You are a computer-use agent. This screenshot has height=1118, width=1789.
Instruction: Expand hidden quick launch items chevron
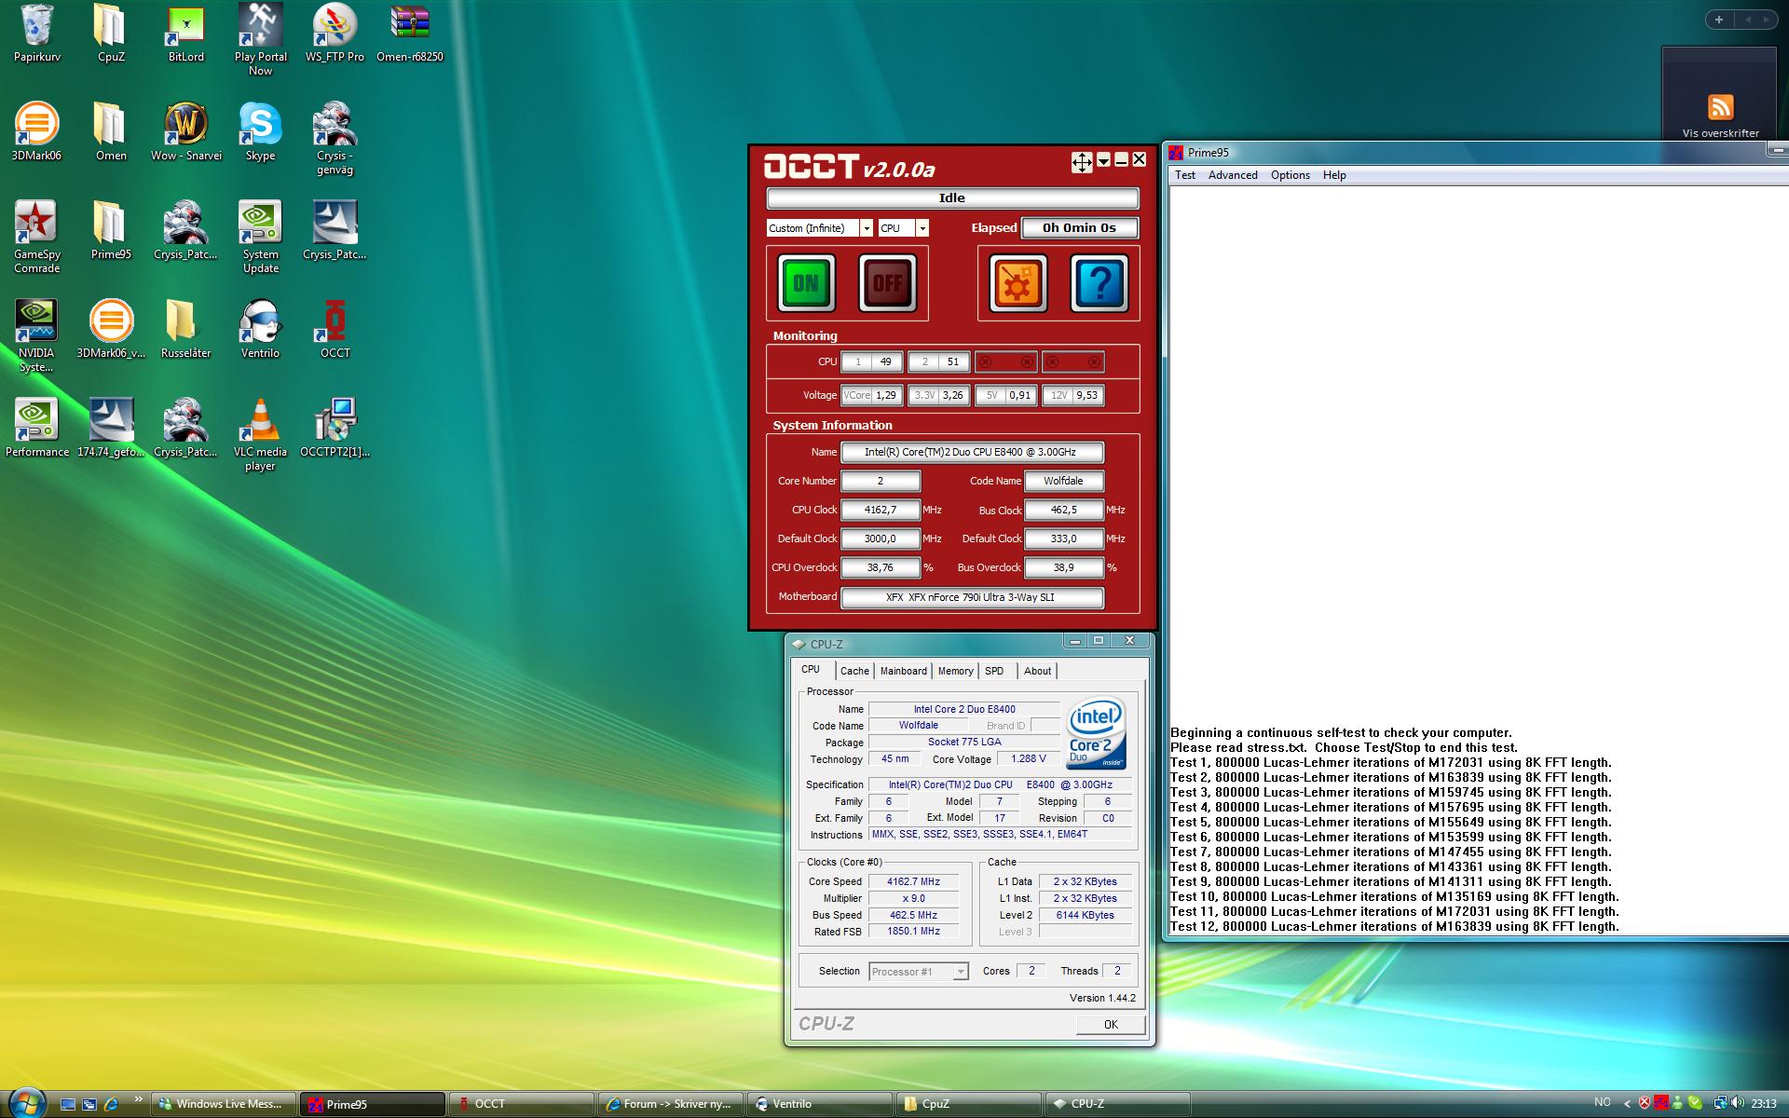(x=138, y=1099)
